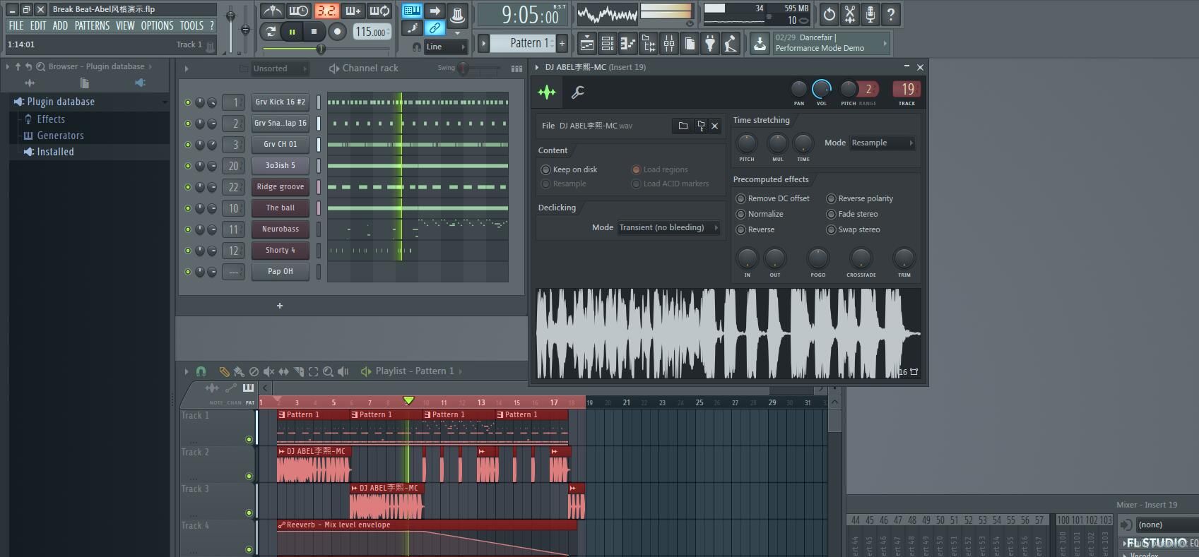
Task: Select the playlist Mute tool
Action: (268, 371)
